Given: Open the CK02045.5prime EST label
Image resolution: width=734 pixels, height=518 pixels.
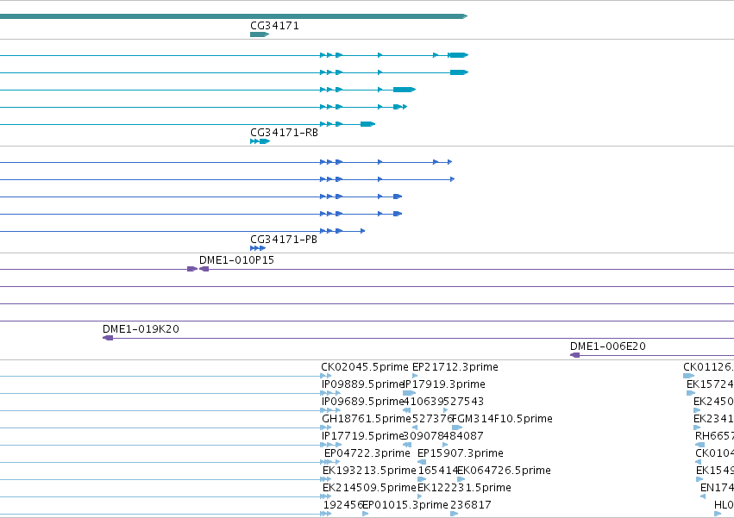Looking at the screenshot, I should click(x=365, y=367).
